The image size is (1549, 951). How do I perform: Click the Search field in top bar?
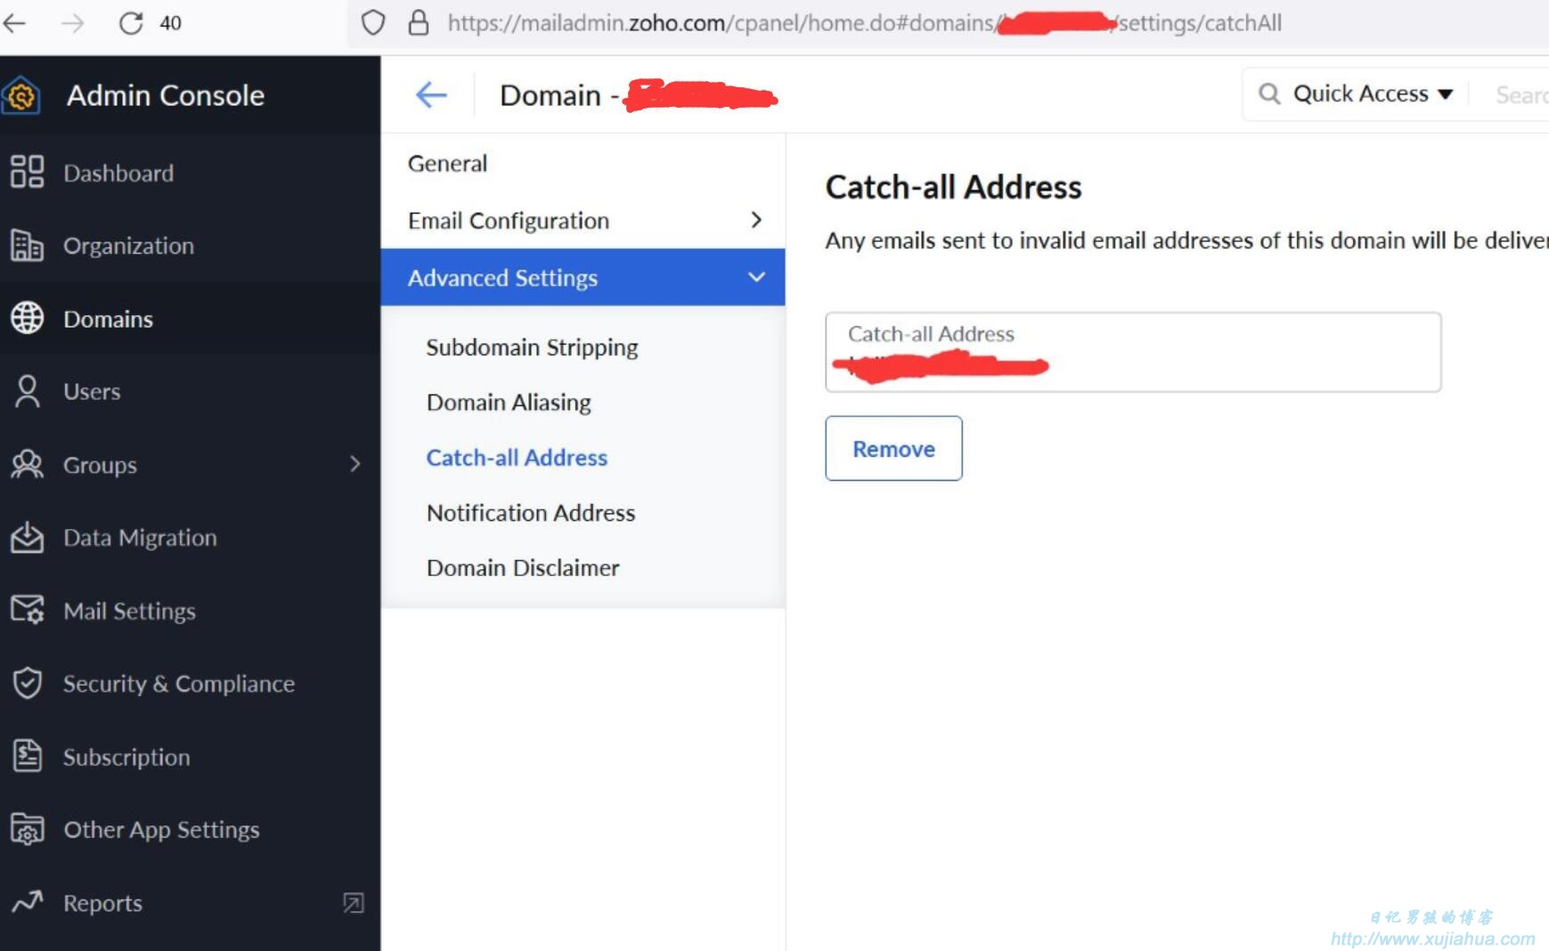click(x=1520, y=94)
